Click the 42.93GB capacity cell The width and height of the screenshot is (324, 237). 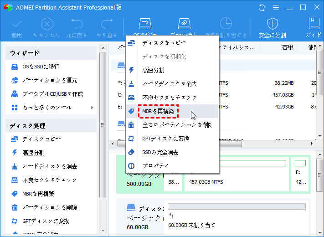point(284,107)
